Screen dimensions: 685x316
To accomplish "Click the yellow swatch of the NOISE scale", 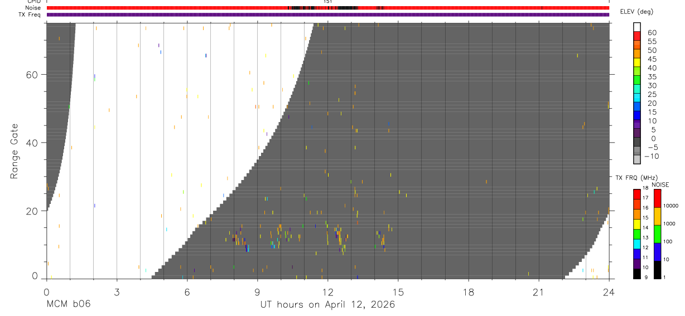I will (657, 216).
